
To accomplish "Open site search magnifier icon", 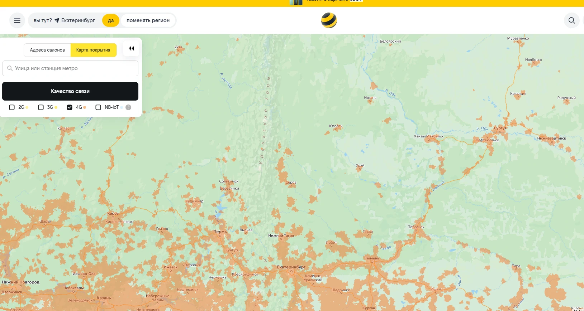I will pos(571,20).
